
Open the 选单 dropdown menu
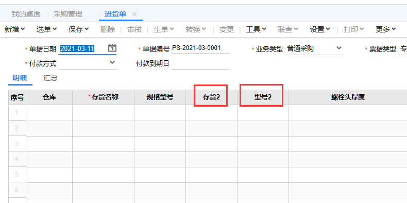(46, 29)
